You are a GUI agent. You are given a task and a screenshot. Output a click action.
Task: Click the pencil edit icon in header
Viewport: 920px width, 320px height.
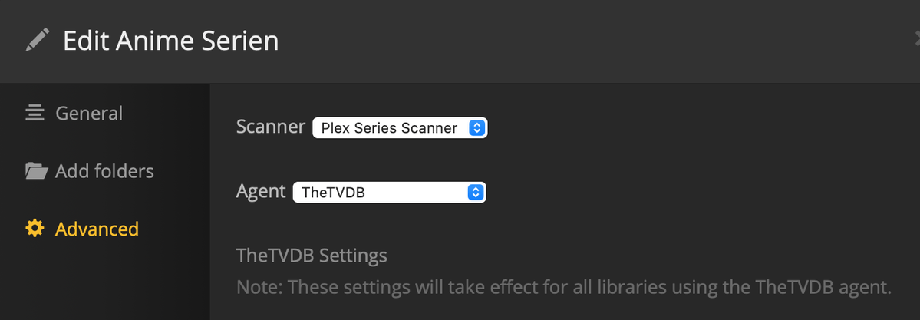click(x=37, y=40)
